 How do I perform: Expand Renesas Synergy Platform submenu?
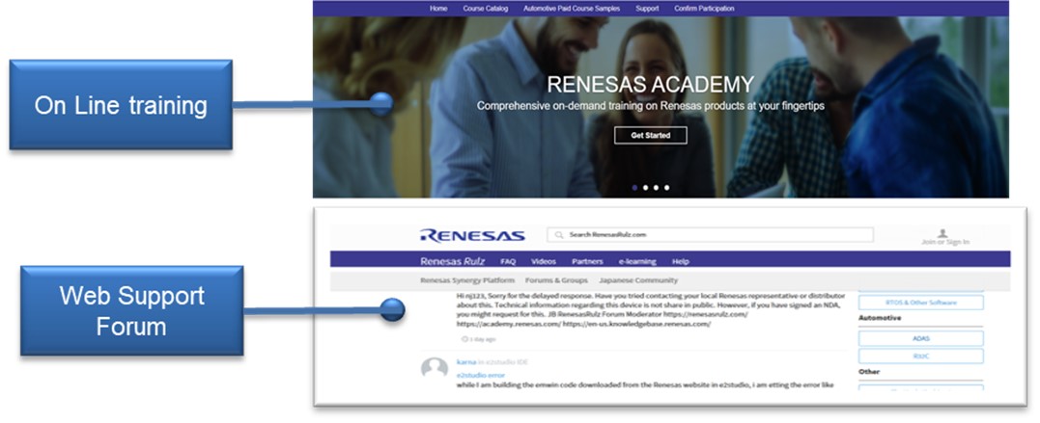(x=467, y=280)
